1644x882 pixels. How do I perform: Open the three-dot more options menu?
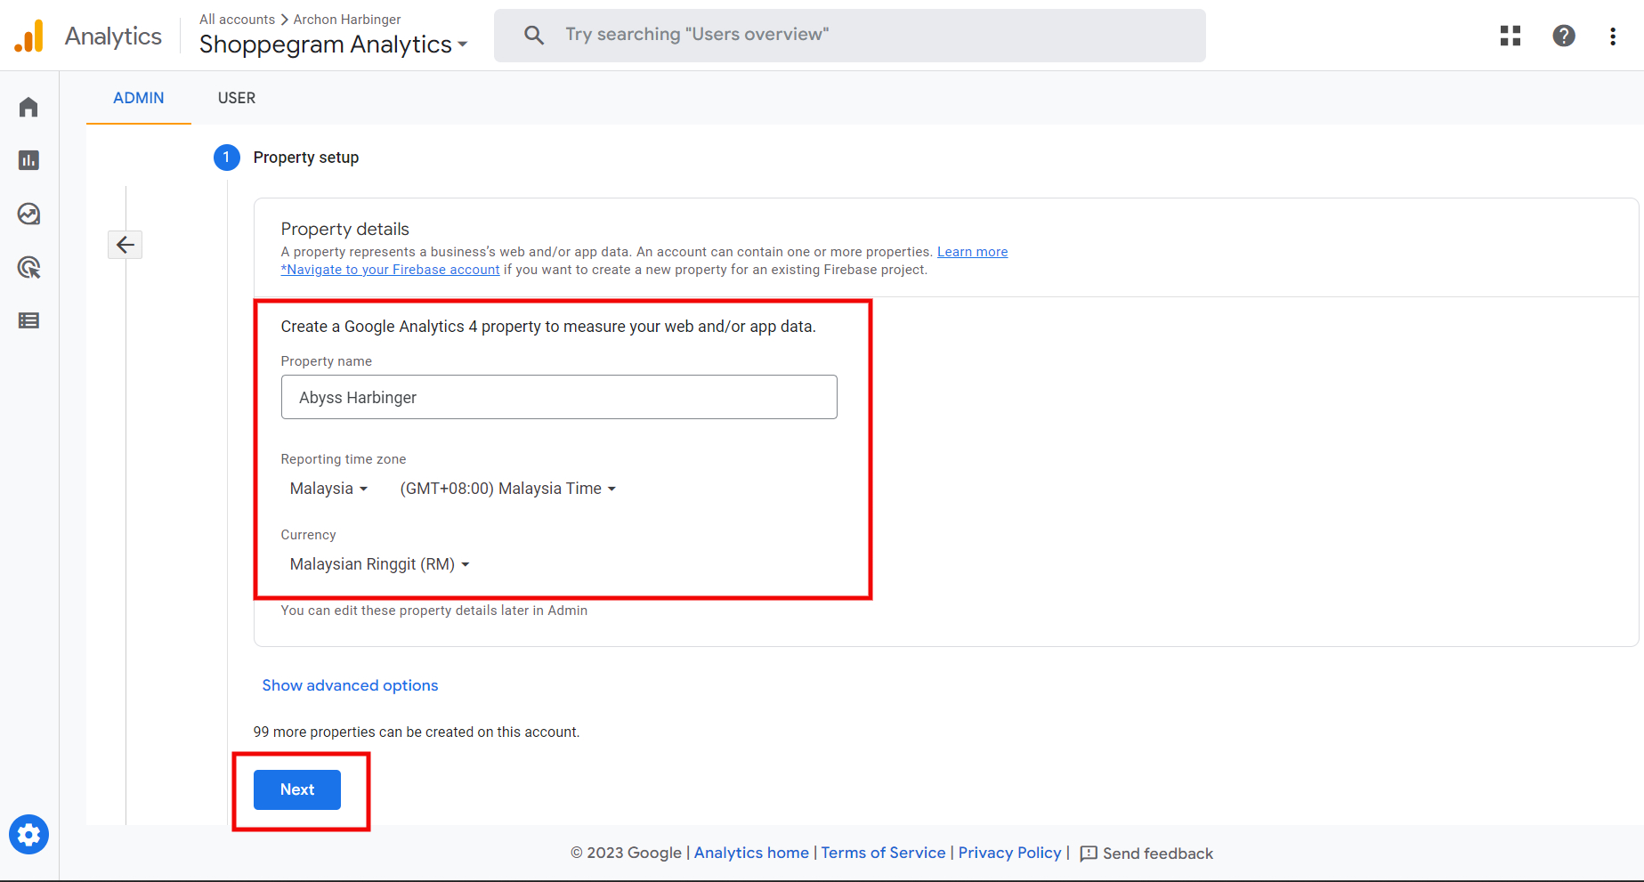coord(1613,36)
